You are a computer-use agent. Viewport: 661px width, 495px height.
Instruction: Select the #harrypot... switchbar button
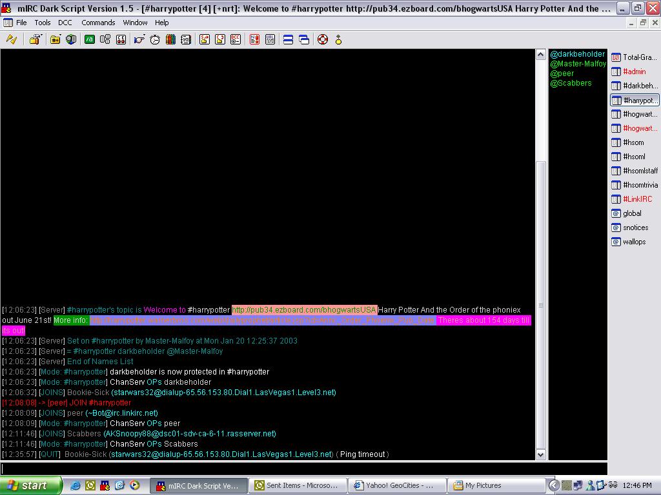[x=635, y=100]
